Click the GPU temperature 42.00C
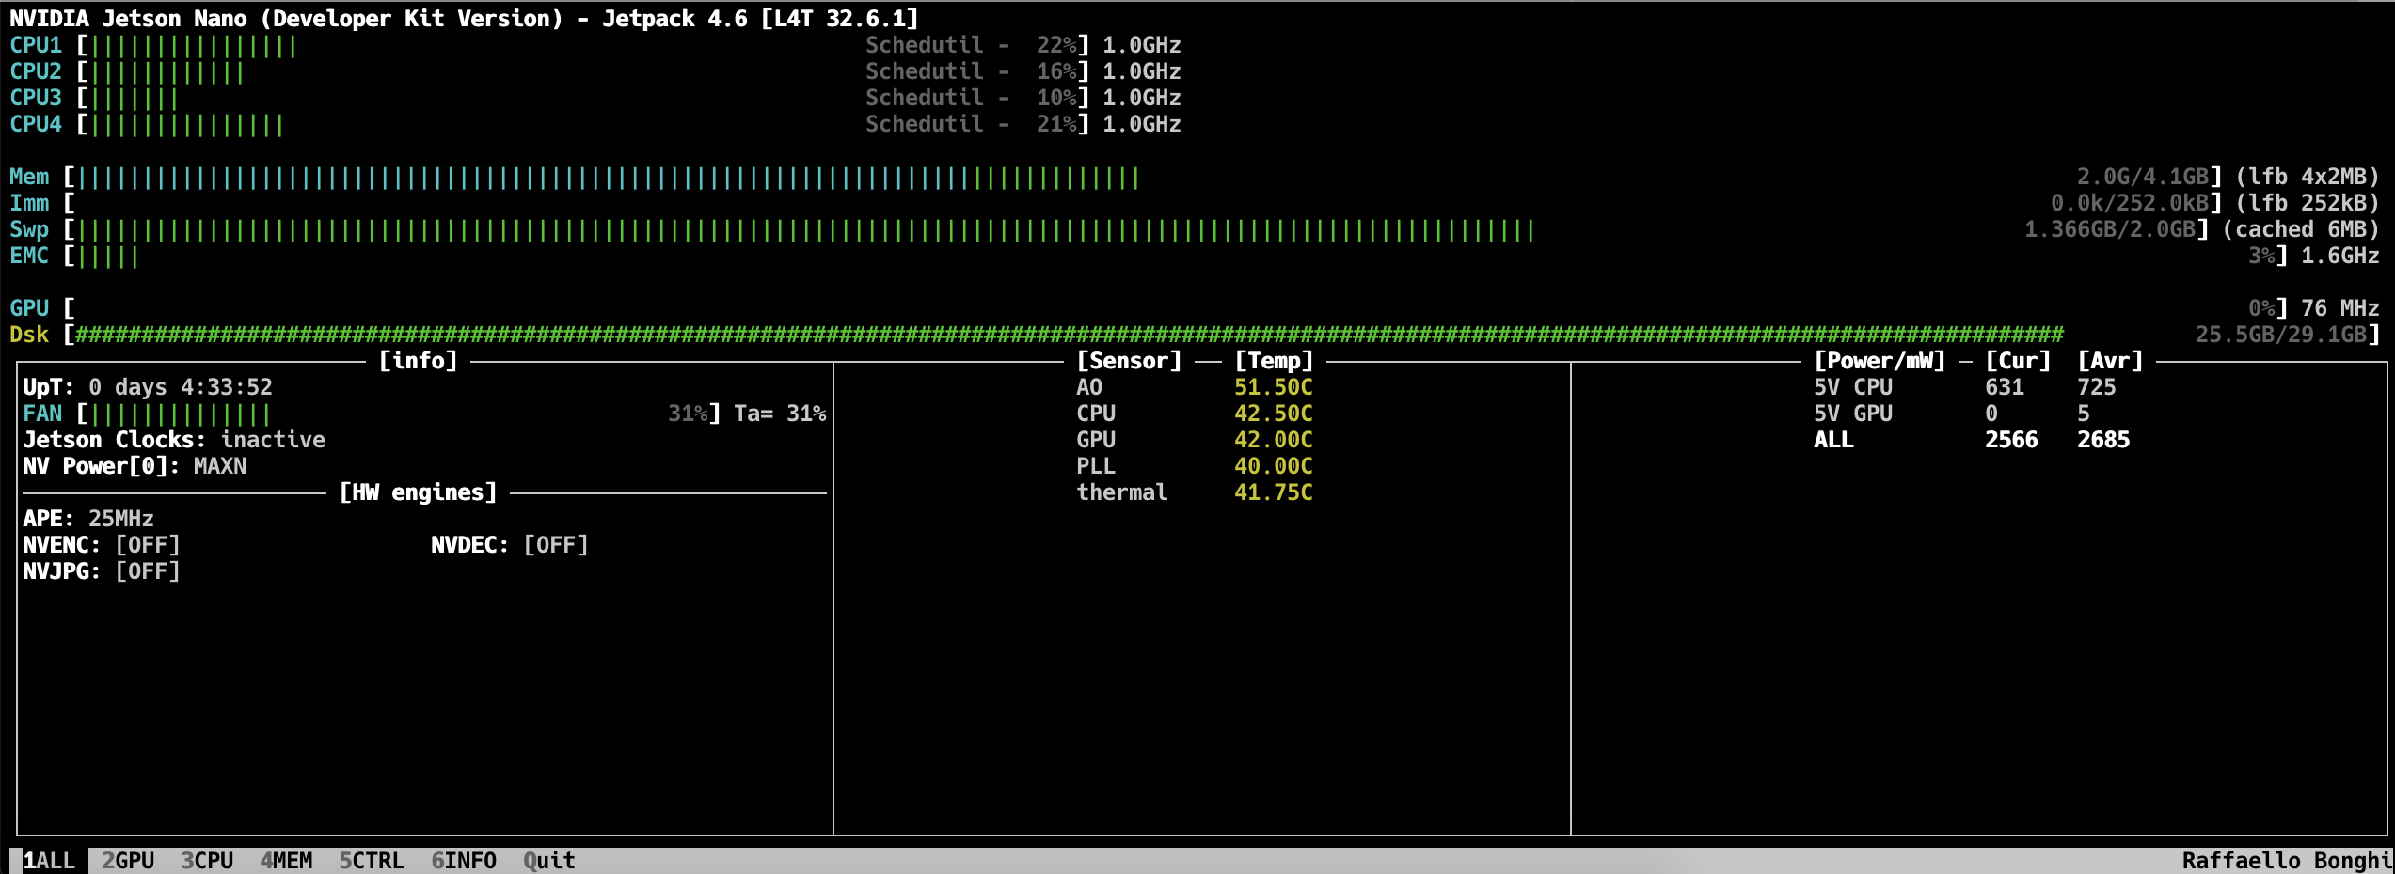 (1274, 440)
